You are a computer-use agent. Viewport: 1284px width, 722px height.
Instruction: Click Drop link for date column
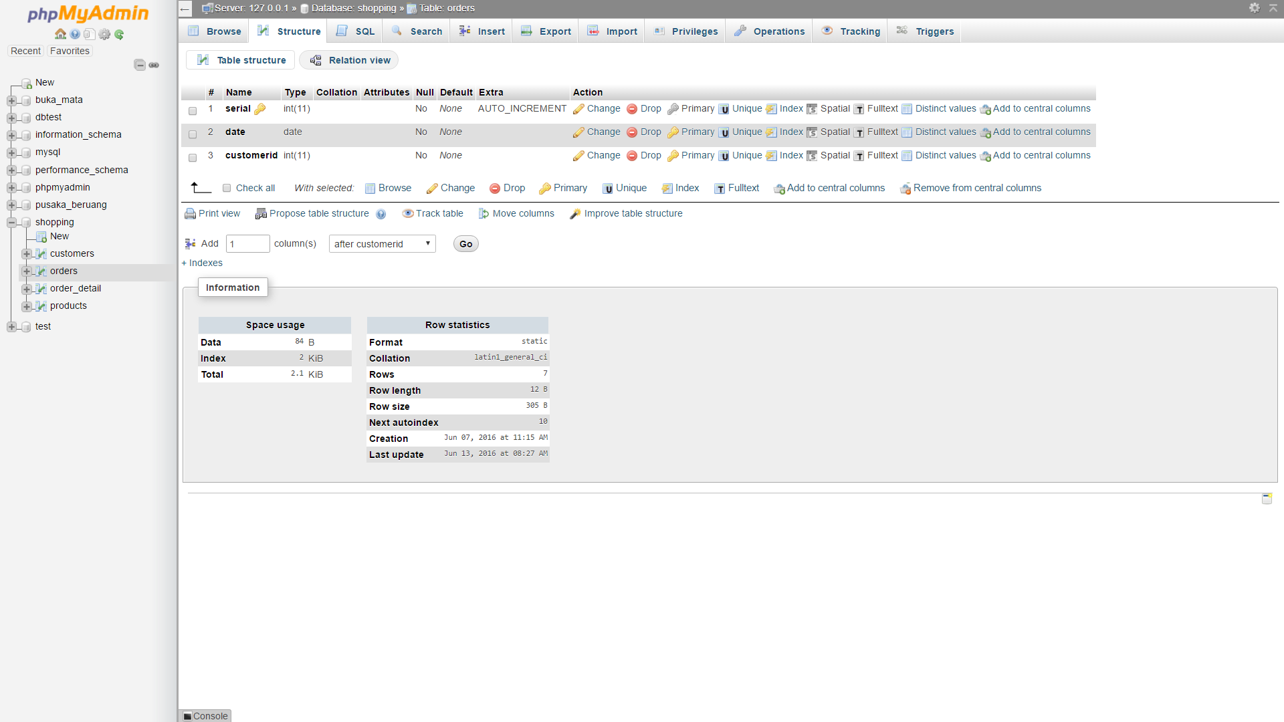[x=650, y=132]
